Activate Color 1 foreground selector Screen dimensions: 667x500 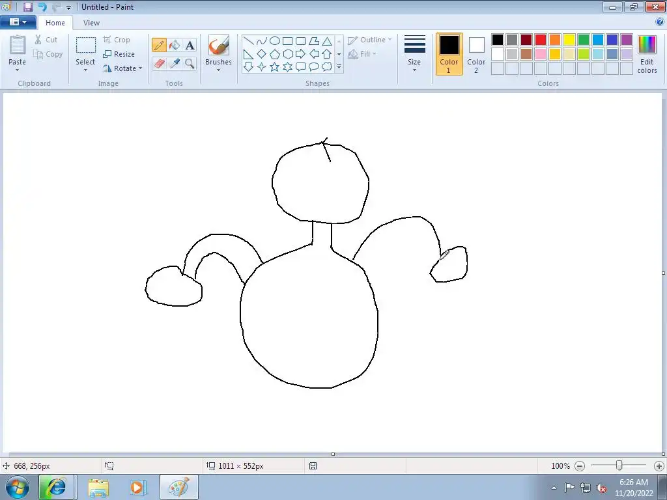pyautogui.click(x=449, y=54)
